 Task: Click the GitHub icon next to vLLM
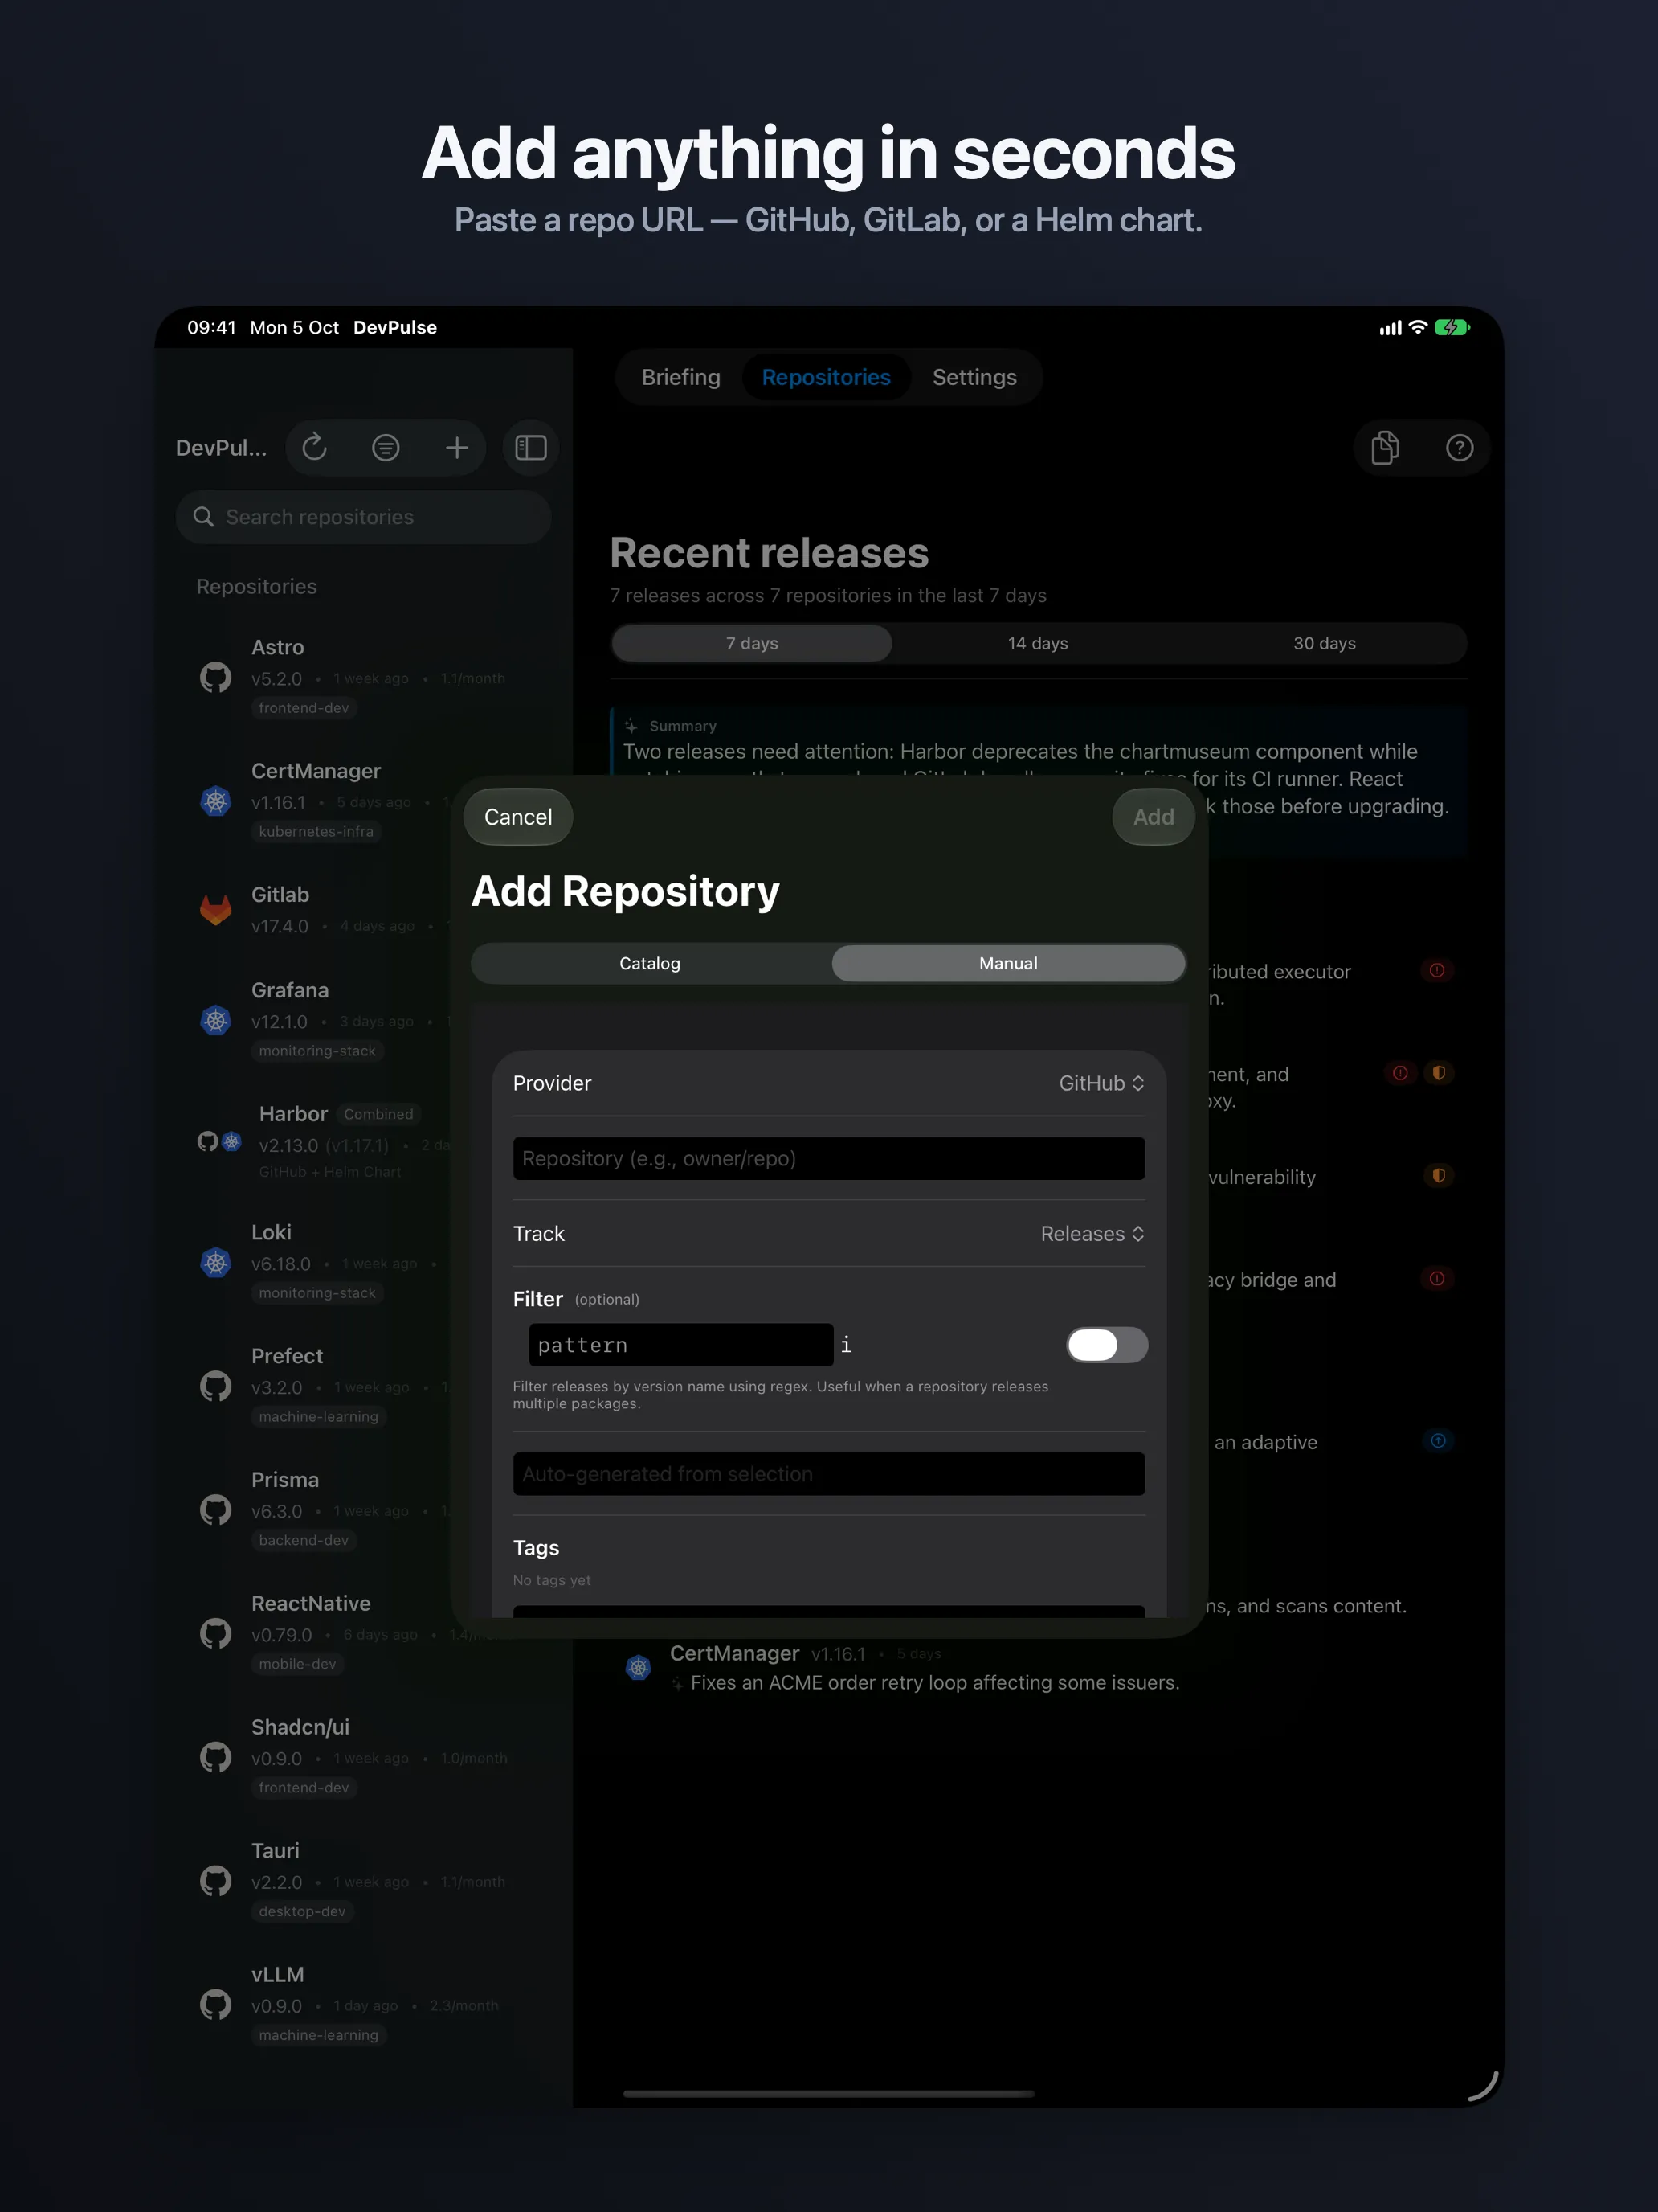tap(216, 2004)
